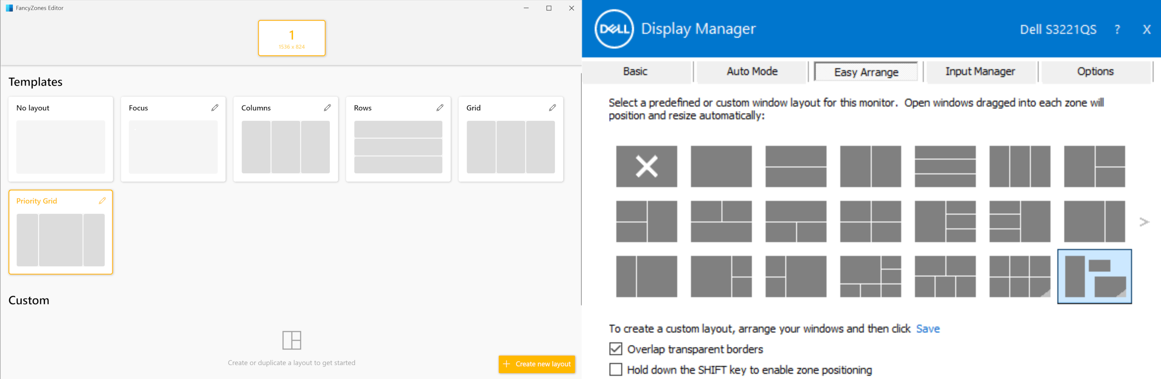Screen dimensions: 1161x379
Task: Select the no-layout X tile in Easy Arrange
Action: click(646, 166)
